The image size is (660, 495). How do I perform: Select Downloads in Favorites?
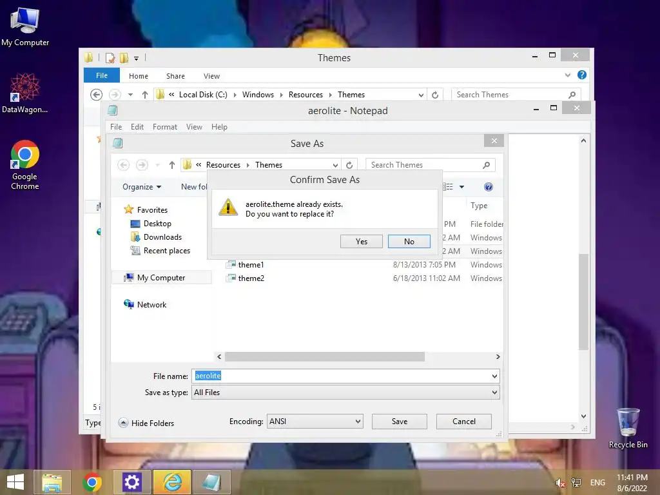pyautogui.click(x=156, y=237)
